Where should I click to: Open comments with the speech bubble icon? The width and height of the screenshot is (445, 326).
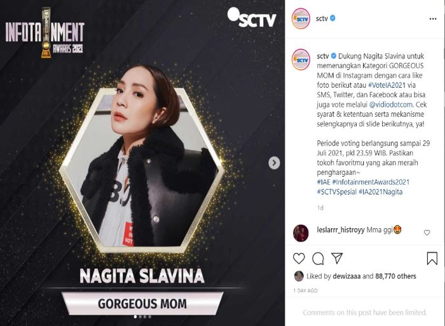[x=318, y=259]
